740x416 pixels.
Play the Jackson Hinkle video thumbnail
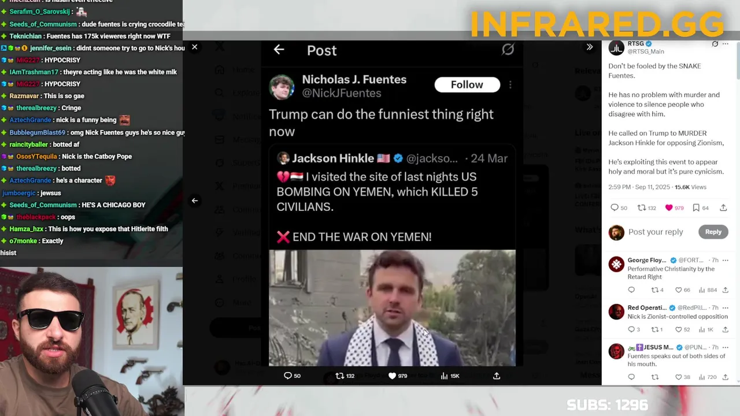(x=392, y=308)
